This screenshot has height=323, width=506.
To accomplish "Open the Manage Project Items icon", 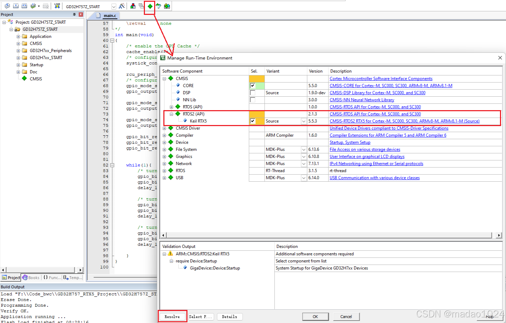I will tap(133, 6).
